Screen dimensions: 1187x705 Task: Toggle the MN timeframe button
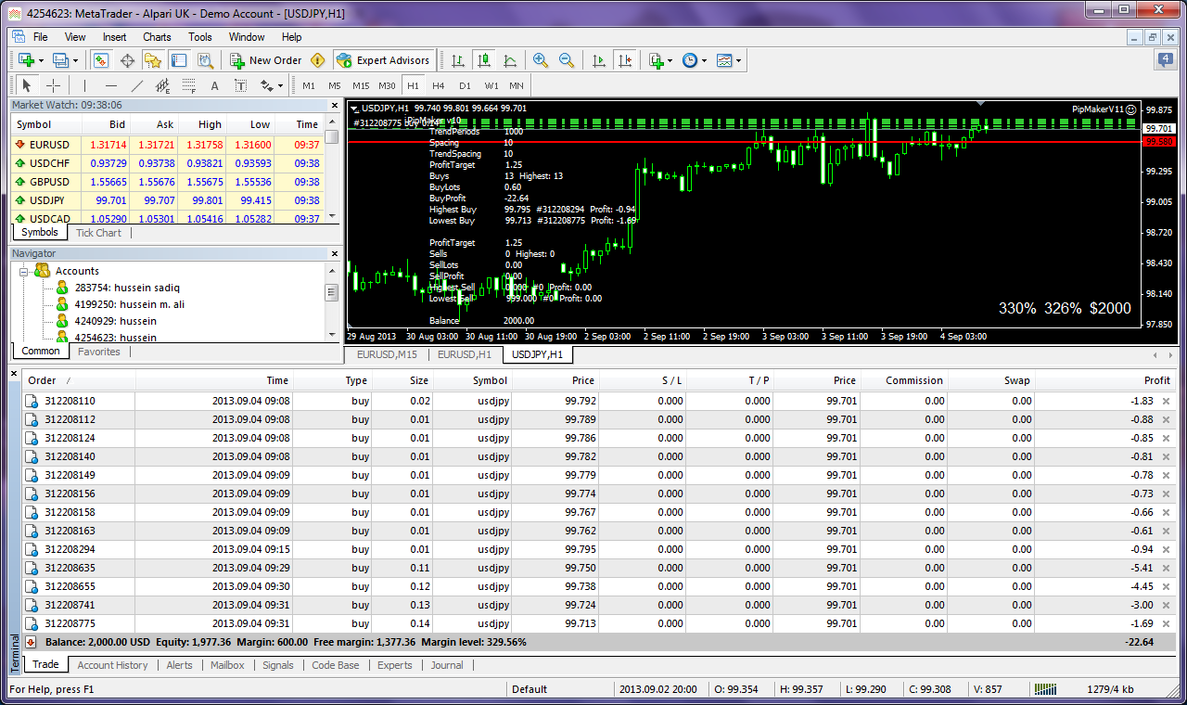pos(517,85)
